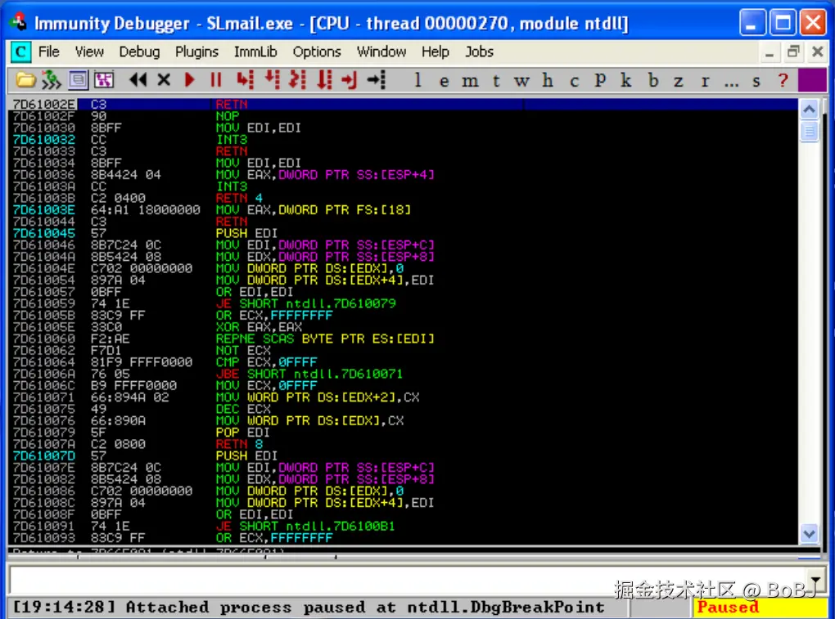Click the Execute till return icon
The width and height of the screenshot is (835, 619).
pos(350,80)
